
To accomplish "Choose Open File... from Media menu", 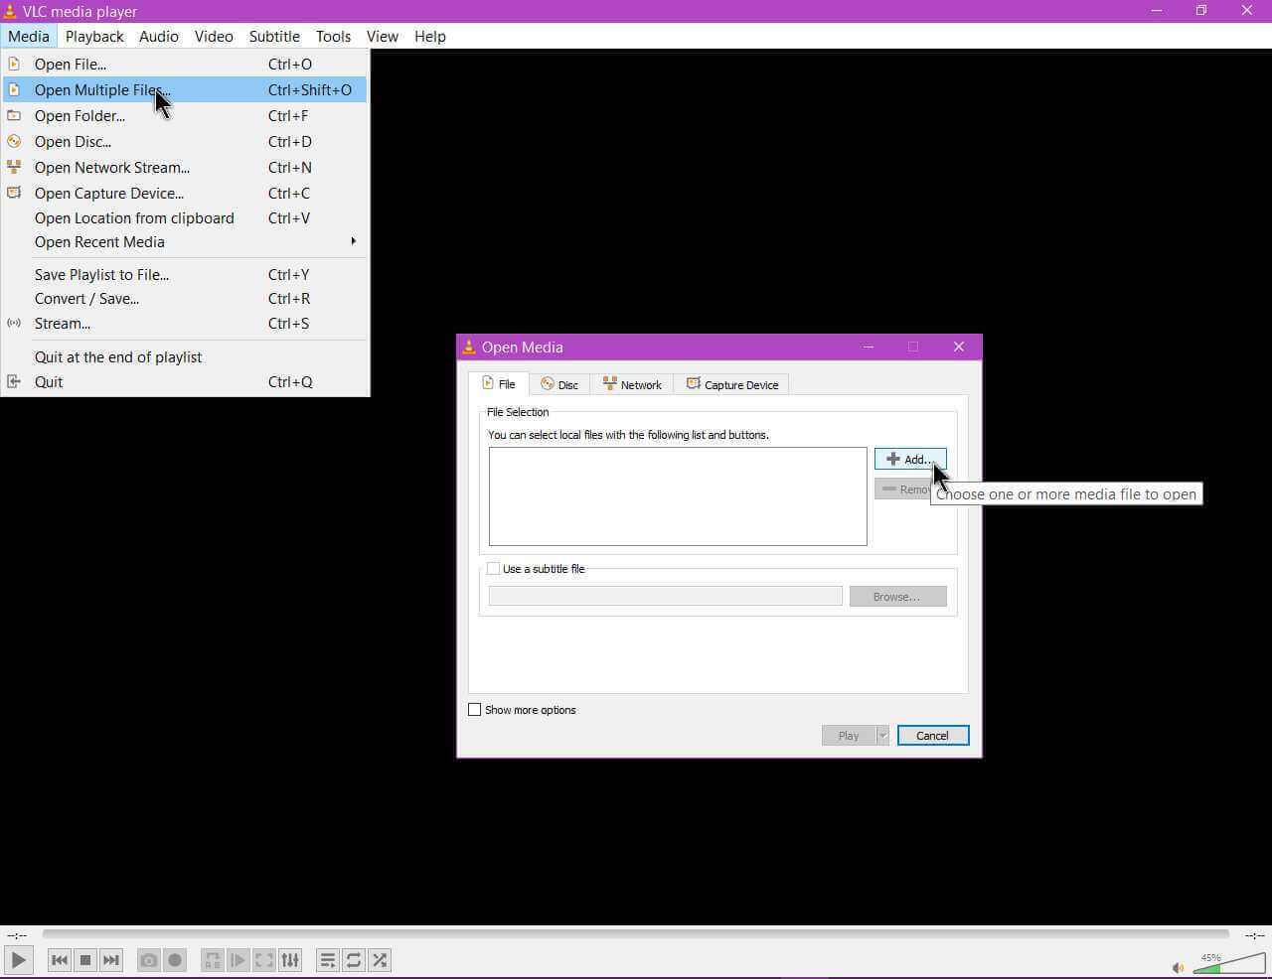I will tap(185, 64).
